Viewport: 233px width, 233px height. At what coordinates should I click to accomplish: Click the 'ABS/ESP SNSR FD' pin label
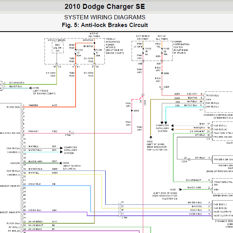(10, 186)
